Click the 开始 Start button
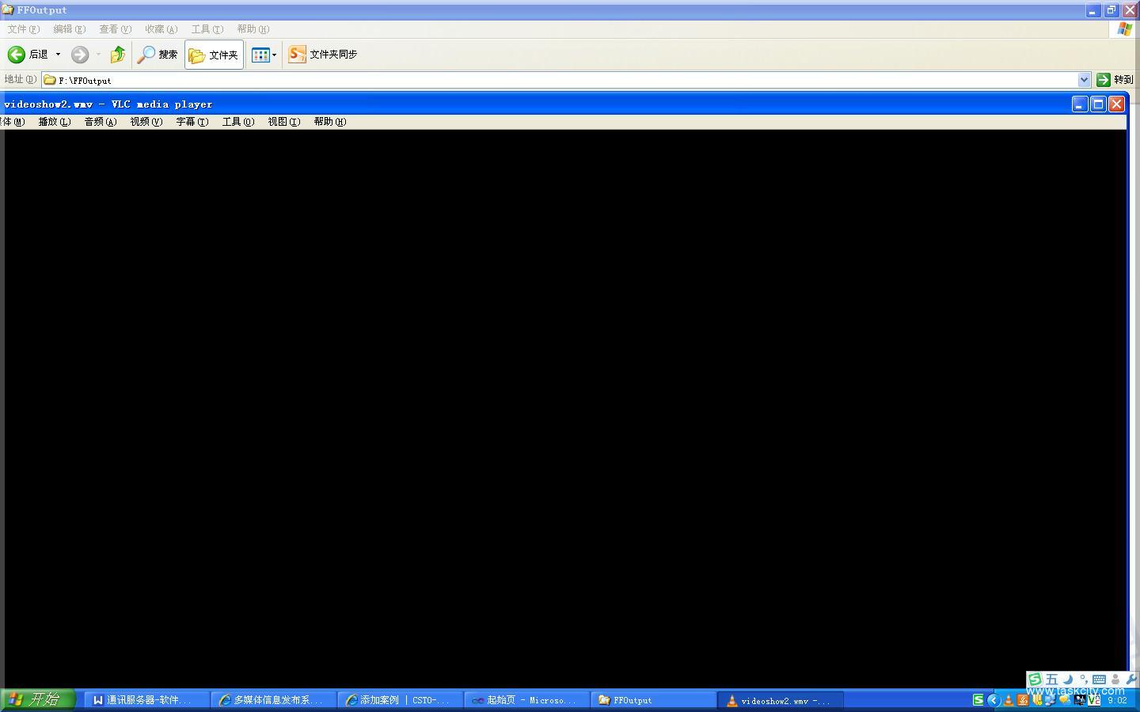1140x712 pixels. [37, 699]
